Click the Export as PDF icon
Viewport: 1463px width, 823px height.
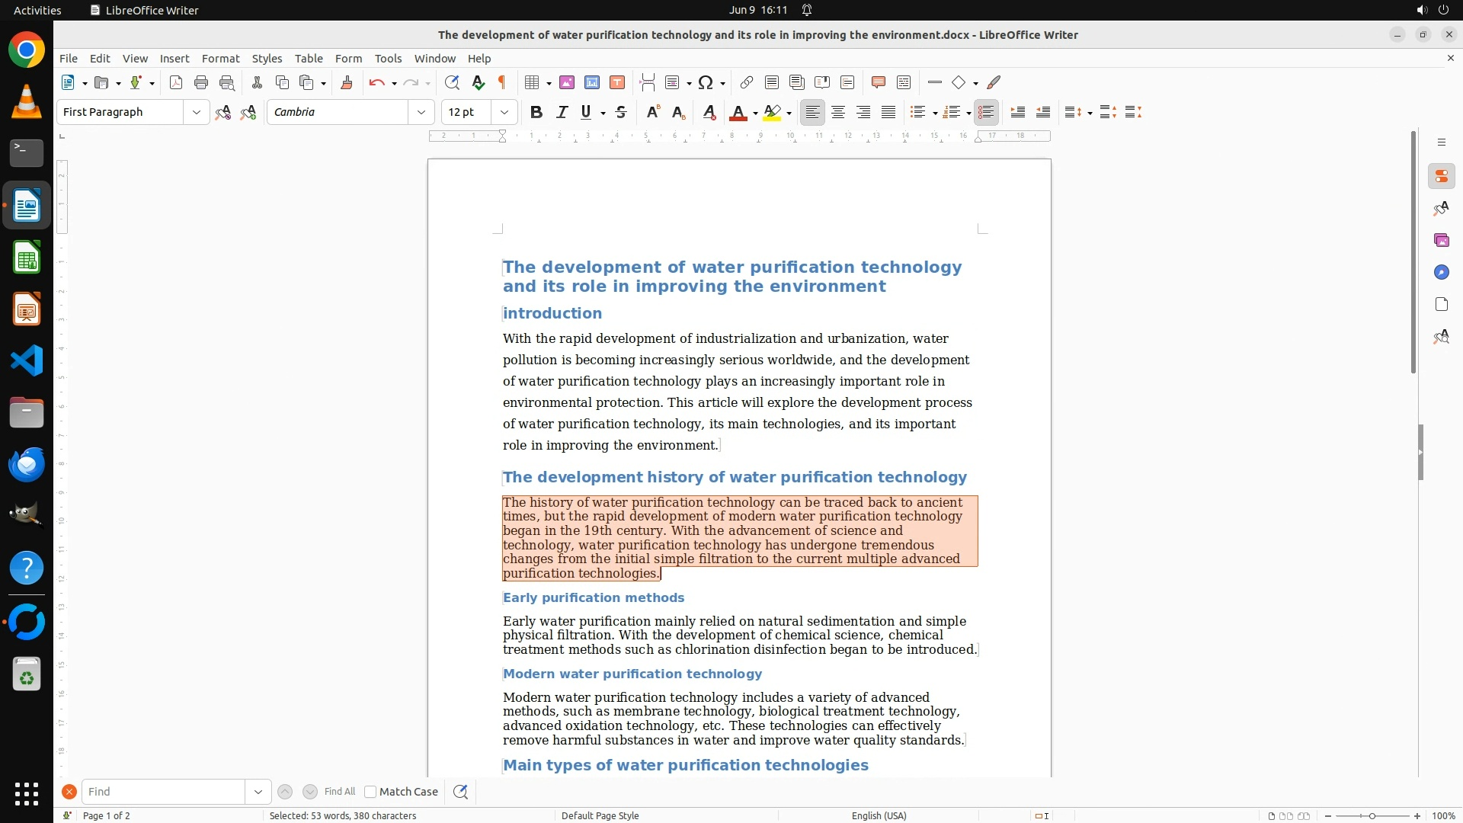click(176, 82)
